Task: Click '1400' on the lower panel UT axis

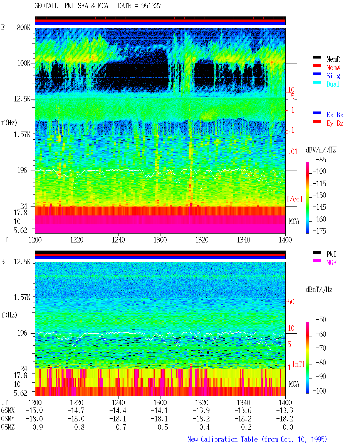Action: [x=285, y=402]
